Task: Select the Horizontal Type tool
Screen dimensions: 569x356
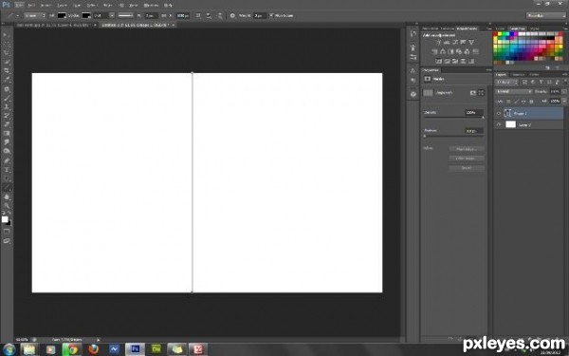Action: 7,169
